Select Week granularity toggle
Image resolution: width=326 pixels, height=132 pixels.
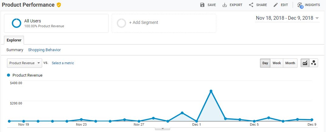[x=277, y=63]
